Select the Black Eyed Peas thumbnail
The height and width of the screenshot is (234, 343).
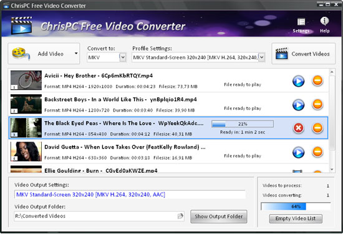[26, 128]
